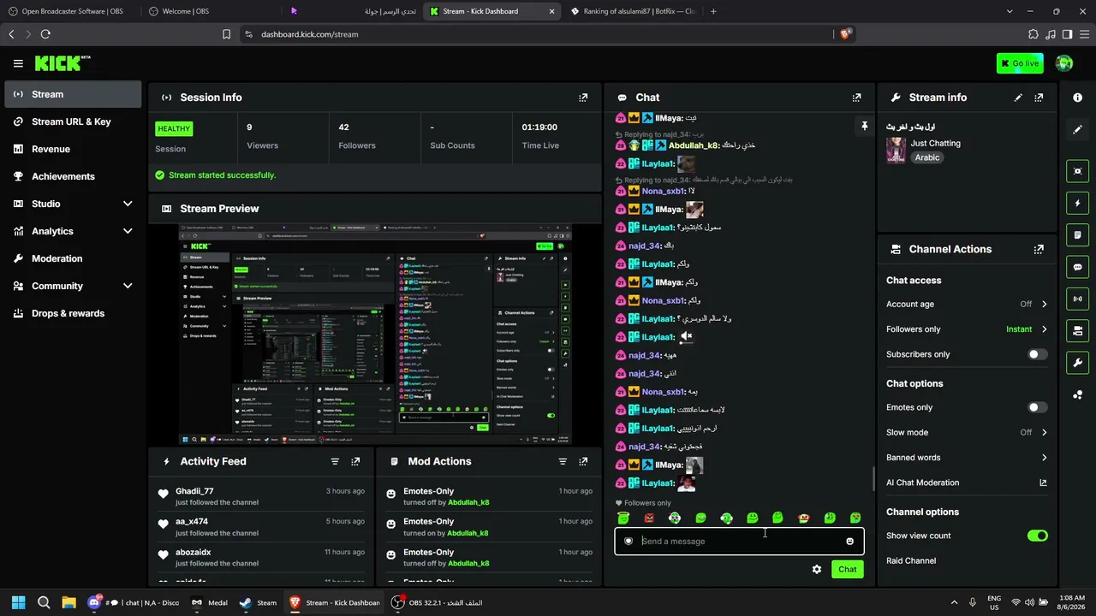The width and height of the screenshot is (1096, 616).
Task: Click the info icon in right rail
Action: pos(1077,98)
